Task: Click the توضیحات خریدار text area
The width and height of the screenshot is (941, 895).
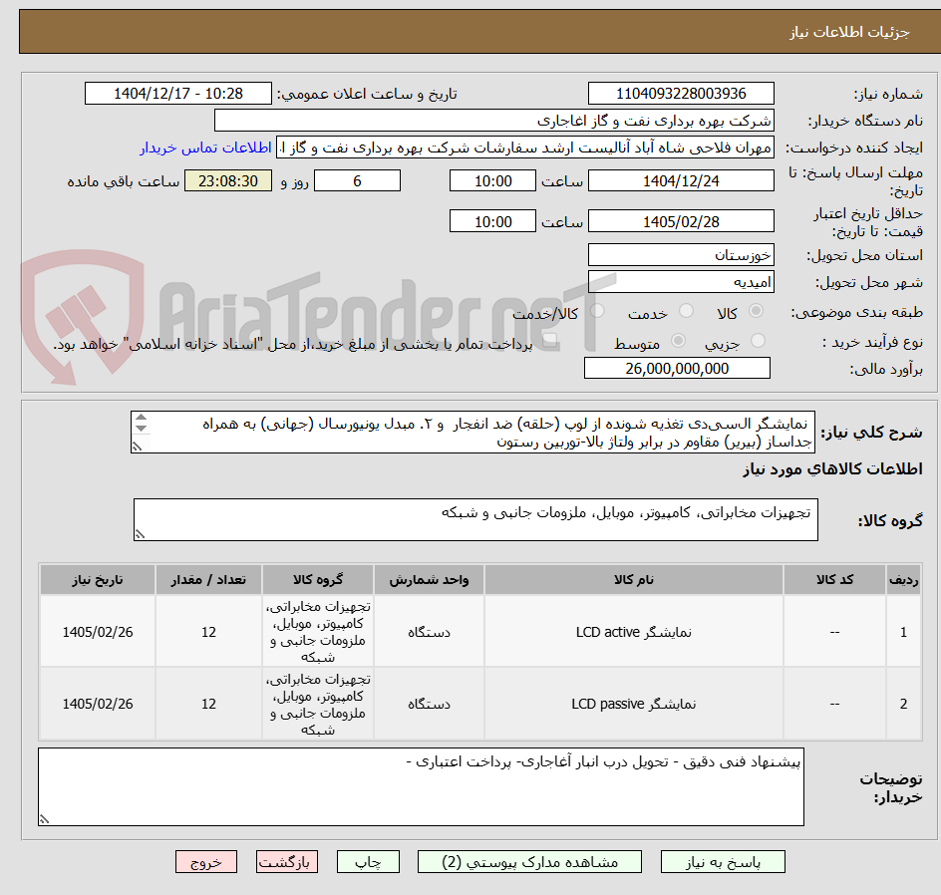Action: [421, 786]
